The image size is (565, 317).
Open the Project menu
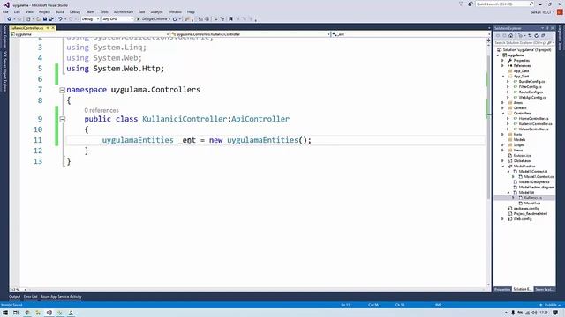tap(45, 11)
